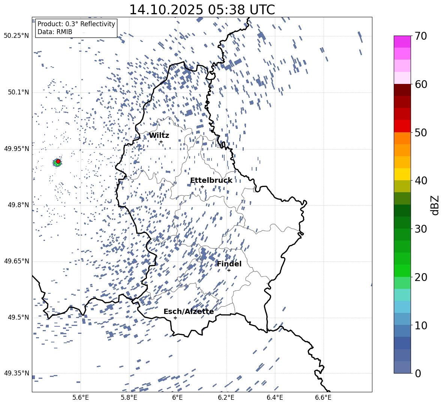Select the Ettelbruck station cross marker
The width and height of the screenshot is (444, 405).
pos(202,187)
